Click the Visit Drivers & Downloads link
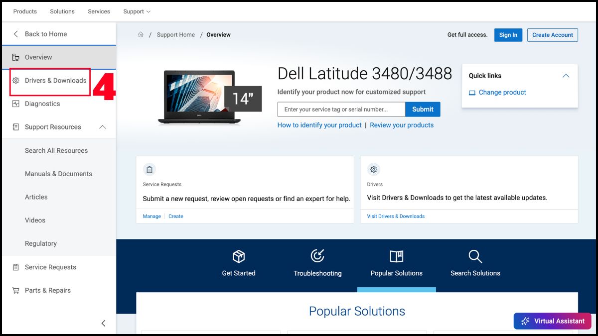This screenshot has width=598, height=336. pos(396,217)
